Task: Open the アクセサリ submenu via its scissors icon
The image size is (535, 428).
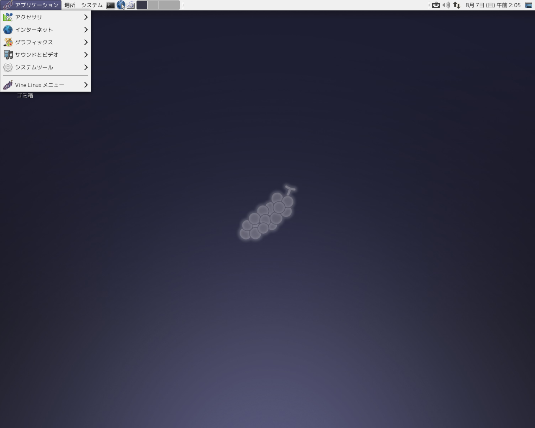Action: 8,17
